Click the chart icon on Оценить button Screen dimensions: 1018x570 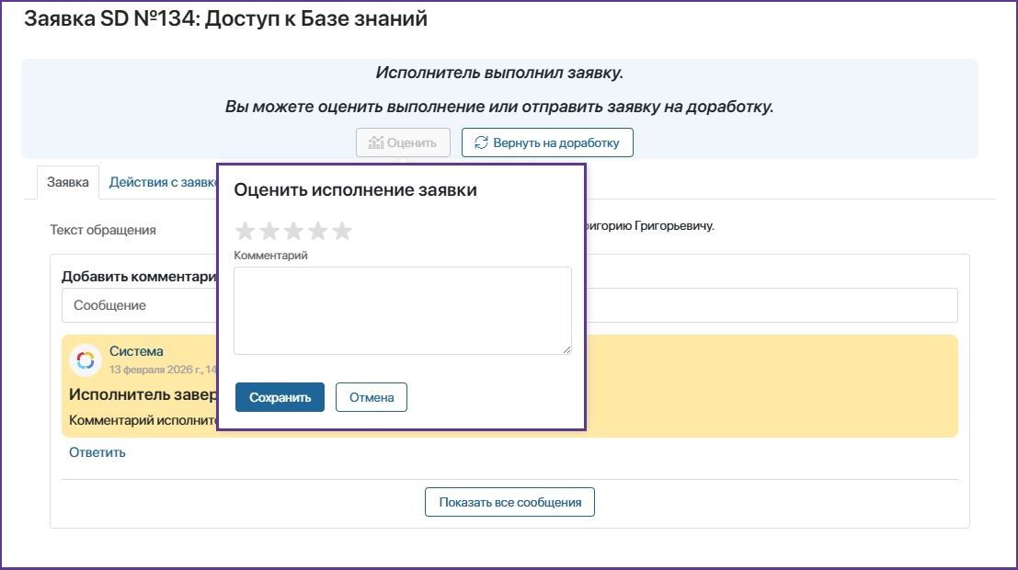point(375,142)
